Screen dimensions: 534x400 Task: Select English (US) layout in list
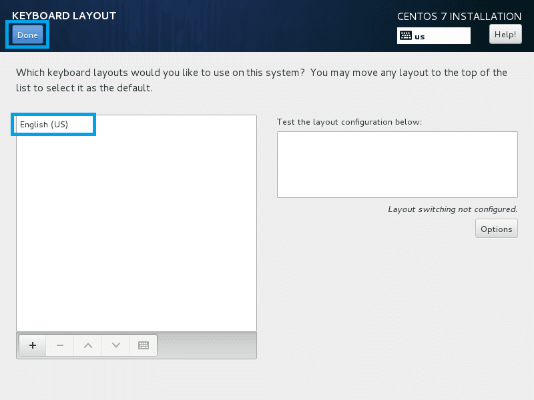[136, 125]
